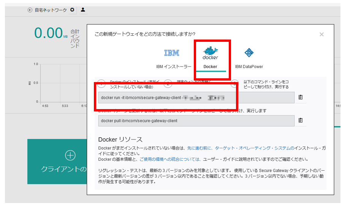Open gateway settings gear icon
Screen dimensions: 342x206
72,10
